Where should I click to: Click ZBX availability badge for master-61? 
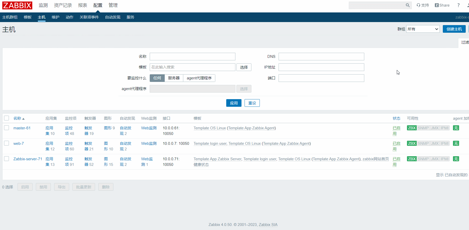click(412, 128)
